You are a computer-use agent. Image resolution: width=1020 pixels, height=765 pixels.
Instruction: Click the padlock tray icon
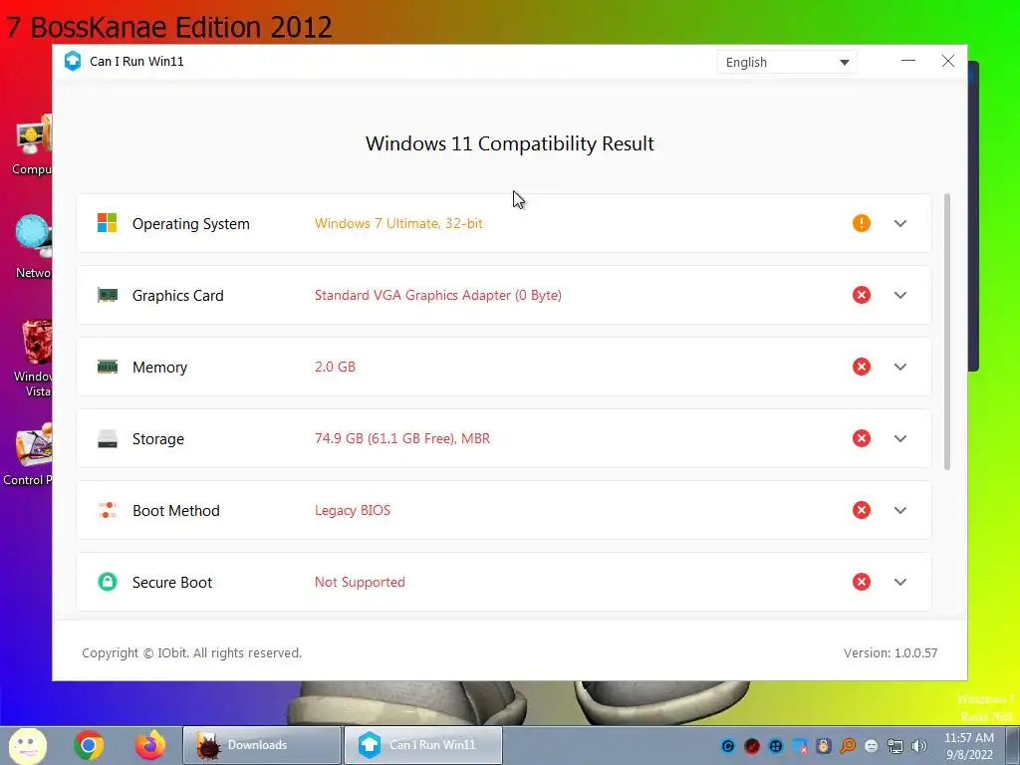(824, 746)
